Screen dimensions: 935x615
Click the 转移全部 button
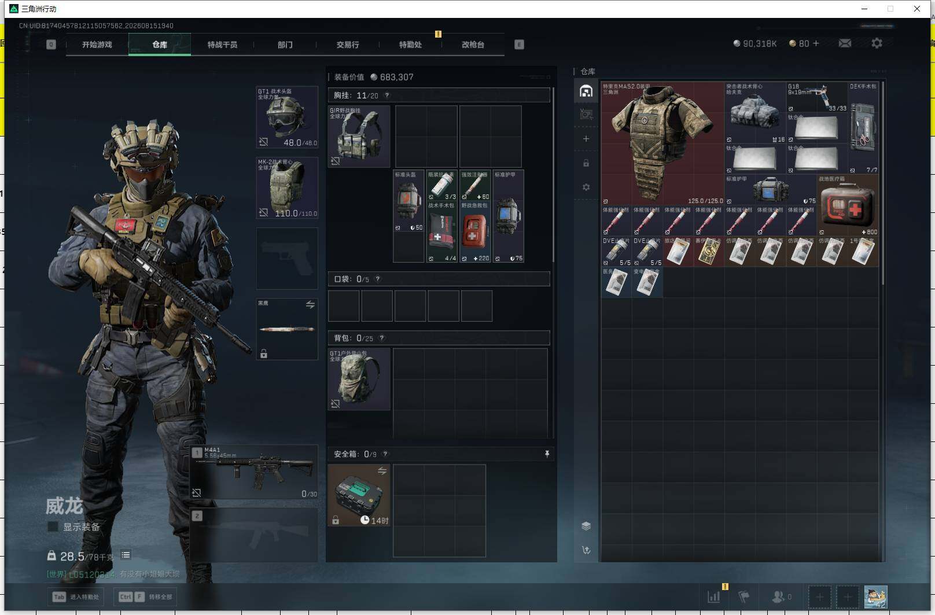click(x=146, y=596)
